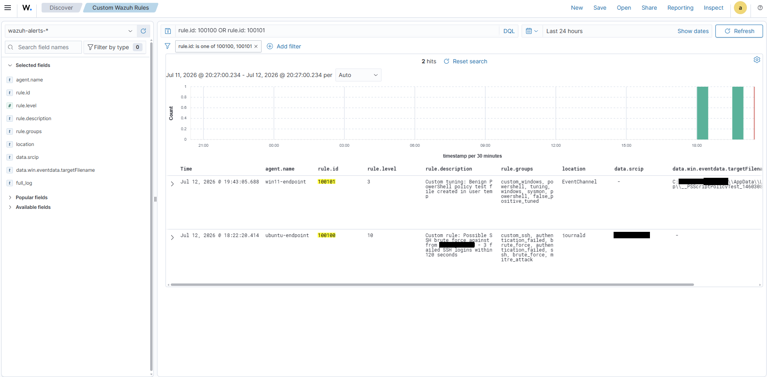The width and height of the screenshot is (767, 377).
Task: Click the Refresh button
Action: [x=739, y=31]
